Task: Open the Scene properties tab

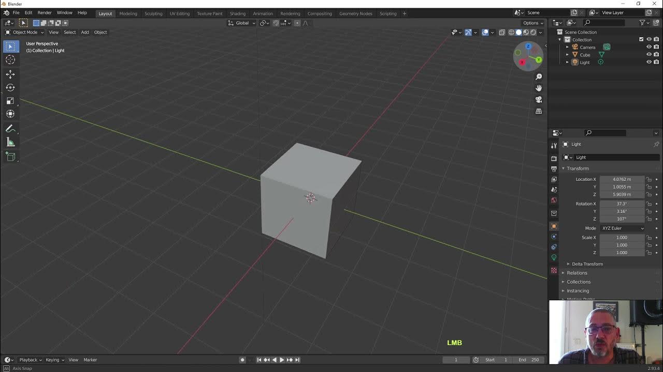Action: [554, 190]
